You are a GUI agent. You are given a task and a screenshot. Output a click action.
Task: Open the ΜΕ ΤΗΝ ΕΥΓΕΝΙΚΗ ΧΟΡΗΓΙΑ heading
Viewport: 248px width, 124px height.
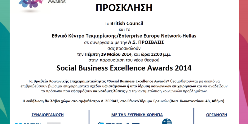coord(137,115)
